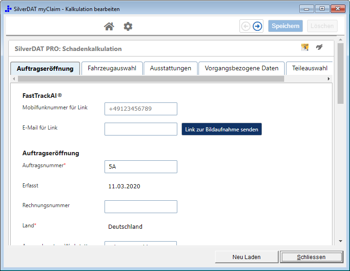Open the settings gear icon
This screenshot has height=271, width=350.
point(128,26)
